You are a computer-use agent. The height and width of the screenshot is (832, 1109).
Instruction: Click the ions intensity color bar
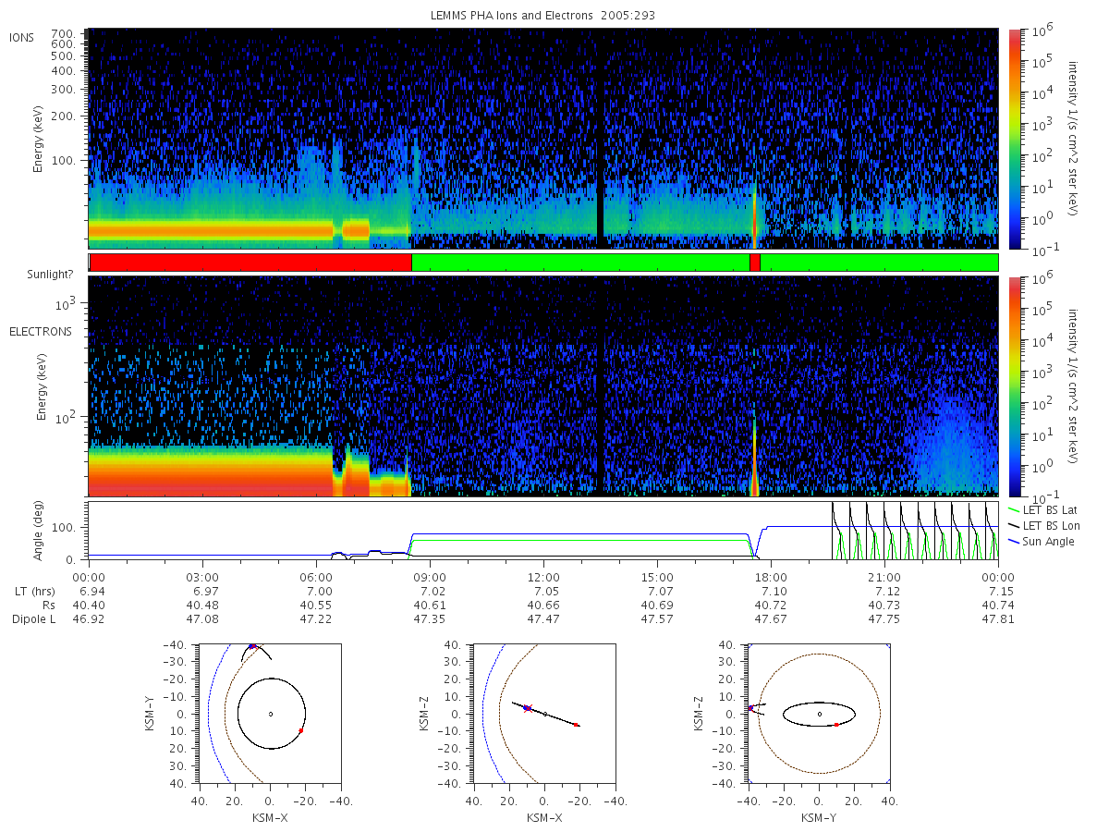pyautogui.click(x=1014, y=138)
